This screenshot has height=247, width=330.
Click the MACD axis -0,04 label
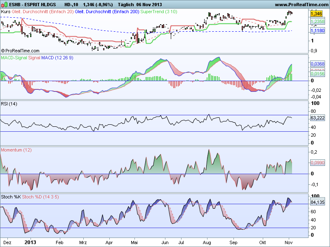coord(316,97)
